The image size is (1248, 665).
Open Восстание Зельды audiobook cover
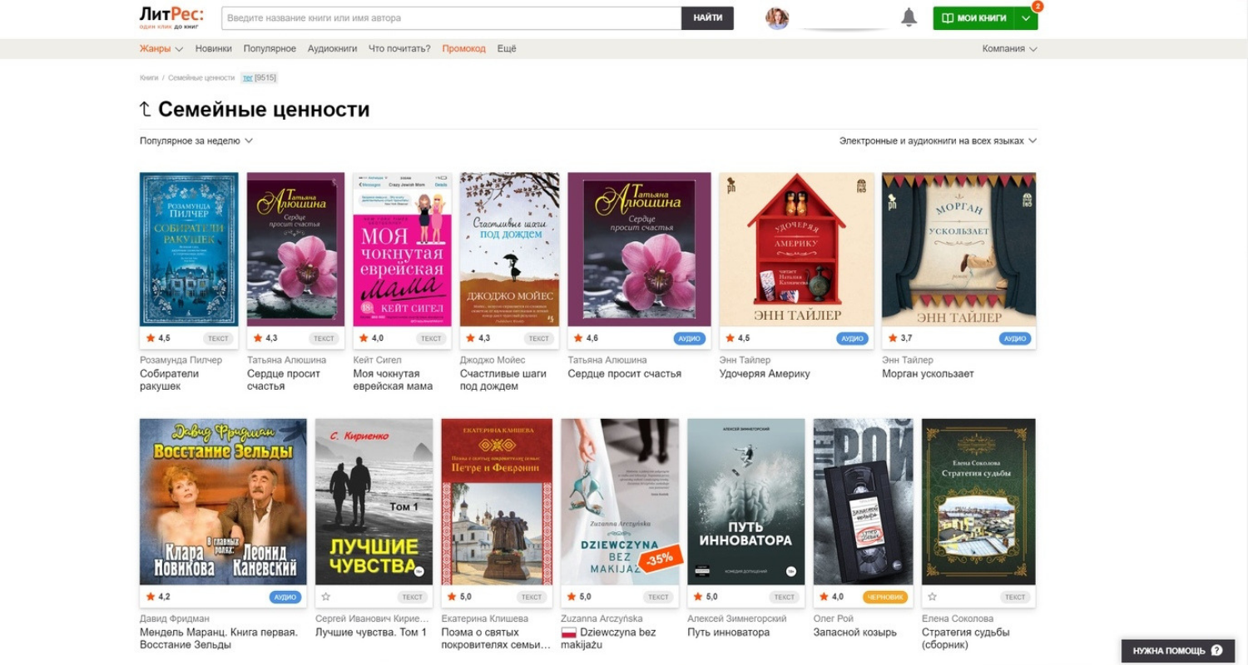click(x=223, y=501)
